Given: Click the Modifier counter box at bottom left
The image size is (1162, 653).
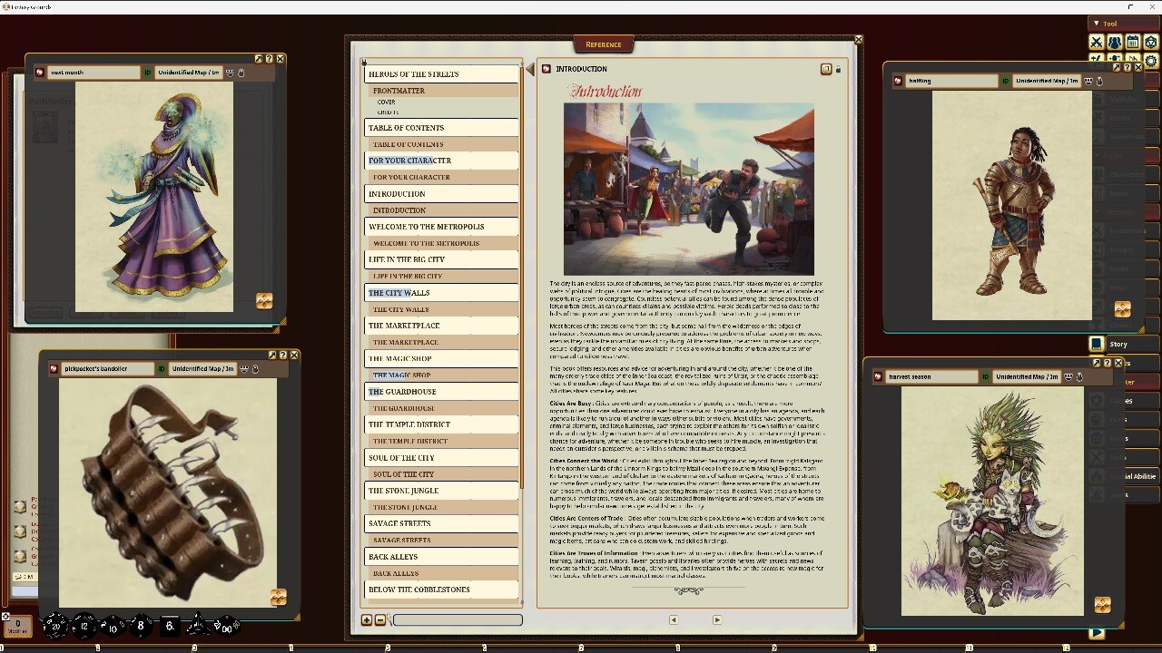Looking at the screenshot, I should [20, 626].
